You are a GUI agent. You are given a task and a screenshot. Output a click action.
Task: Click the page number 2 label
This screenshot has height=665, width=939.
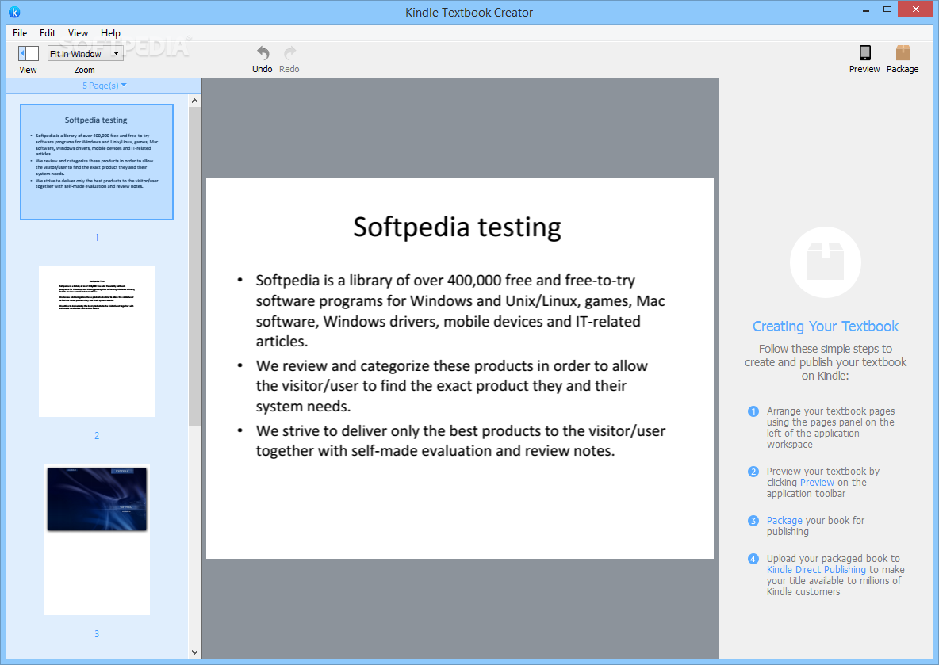coord(97,436)
